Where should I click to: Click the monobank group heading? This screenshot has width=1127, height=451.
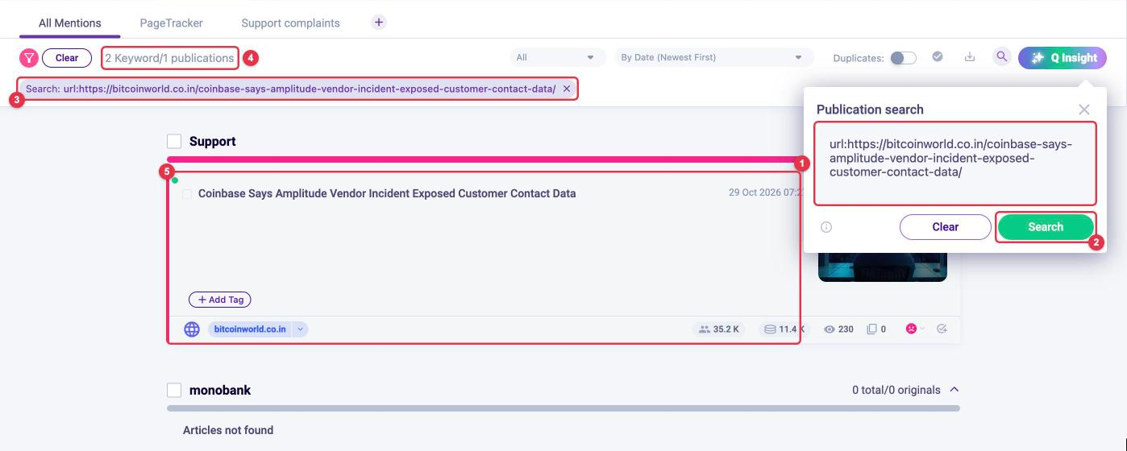click(220, 390)
